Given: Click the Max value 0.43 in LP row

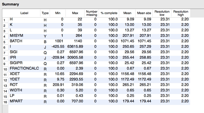Looking at the screenshot, I should point(79,96).
